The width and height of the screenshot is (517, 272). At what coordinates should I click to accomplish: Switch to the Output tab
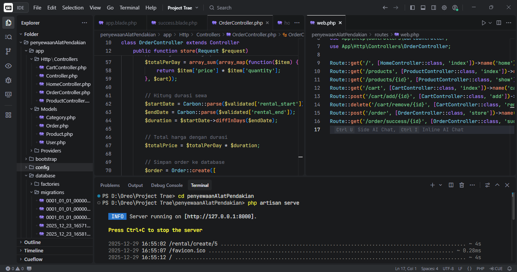tap(135, 185)
